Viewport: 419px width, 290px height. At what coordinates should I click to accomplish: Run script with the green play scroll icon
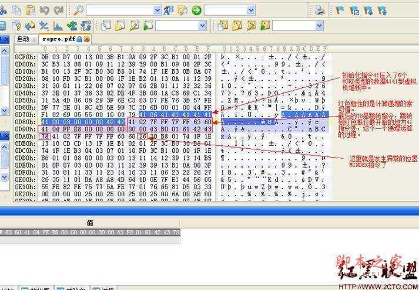pyautogui.click(x=148, y=26)
